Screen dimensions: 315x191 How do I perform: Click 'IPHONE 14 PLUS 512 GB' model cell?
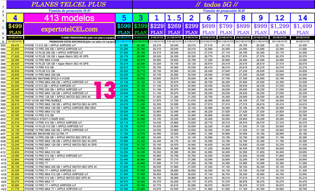[x=69, y=71]
